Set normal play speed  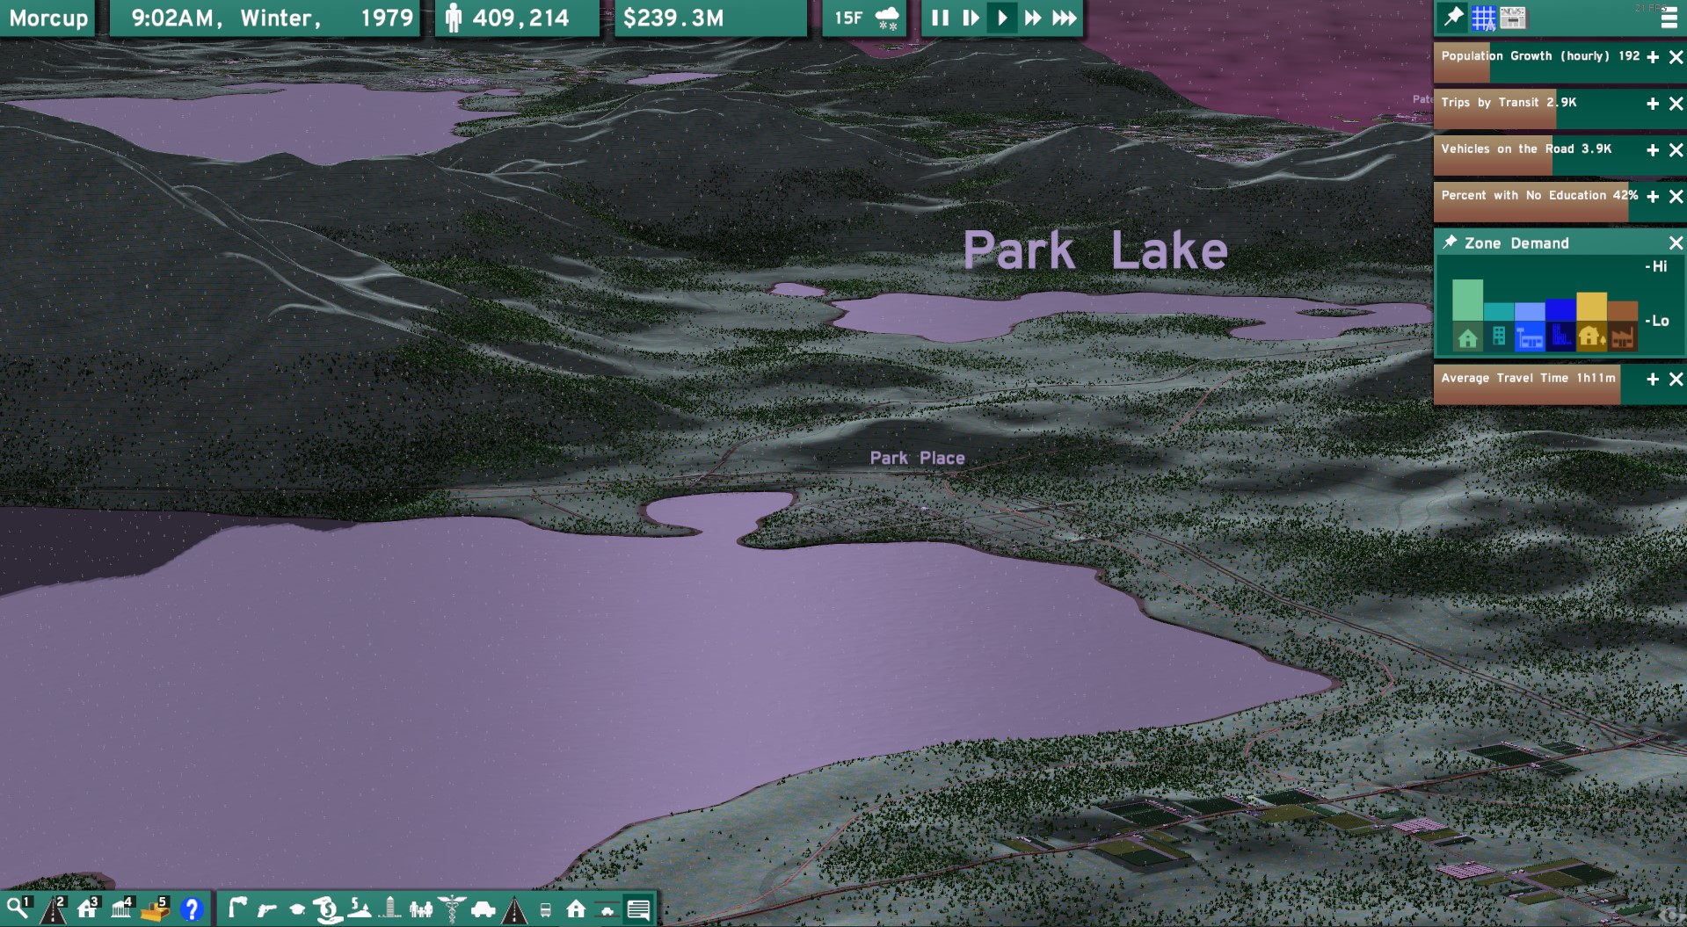1001,18
